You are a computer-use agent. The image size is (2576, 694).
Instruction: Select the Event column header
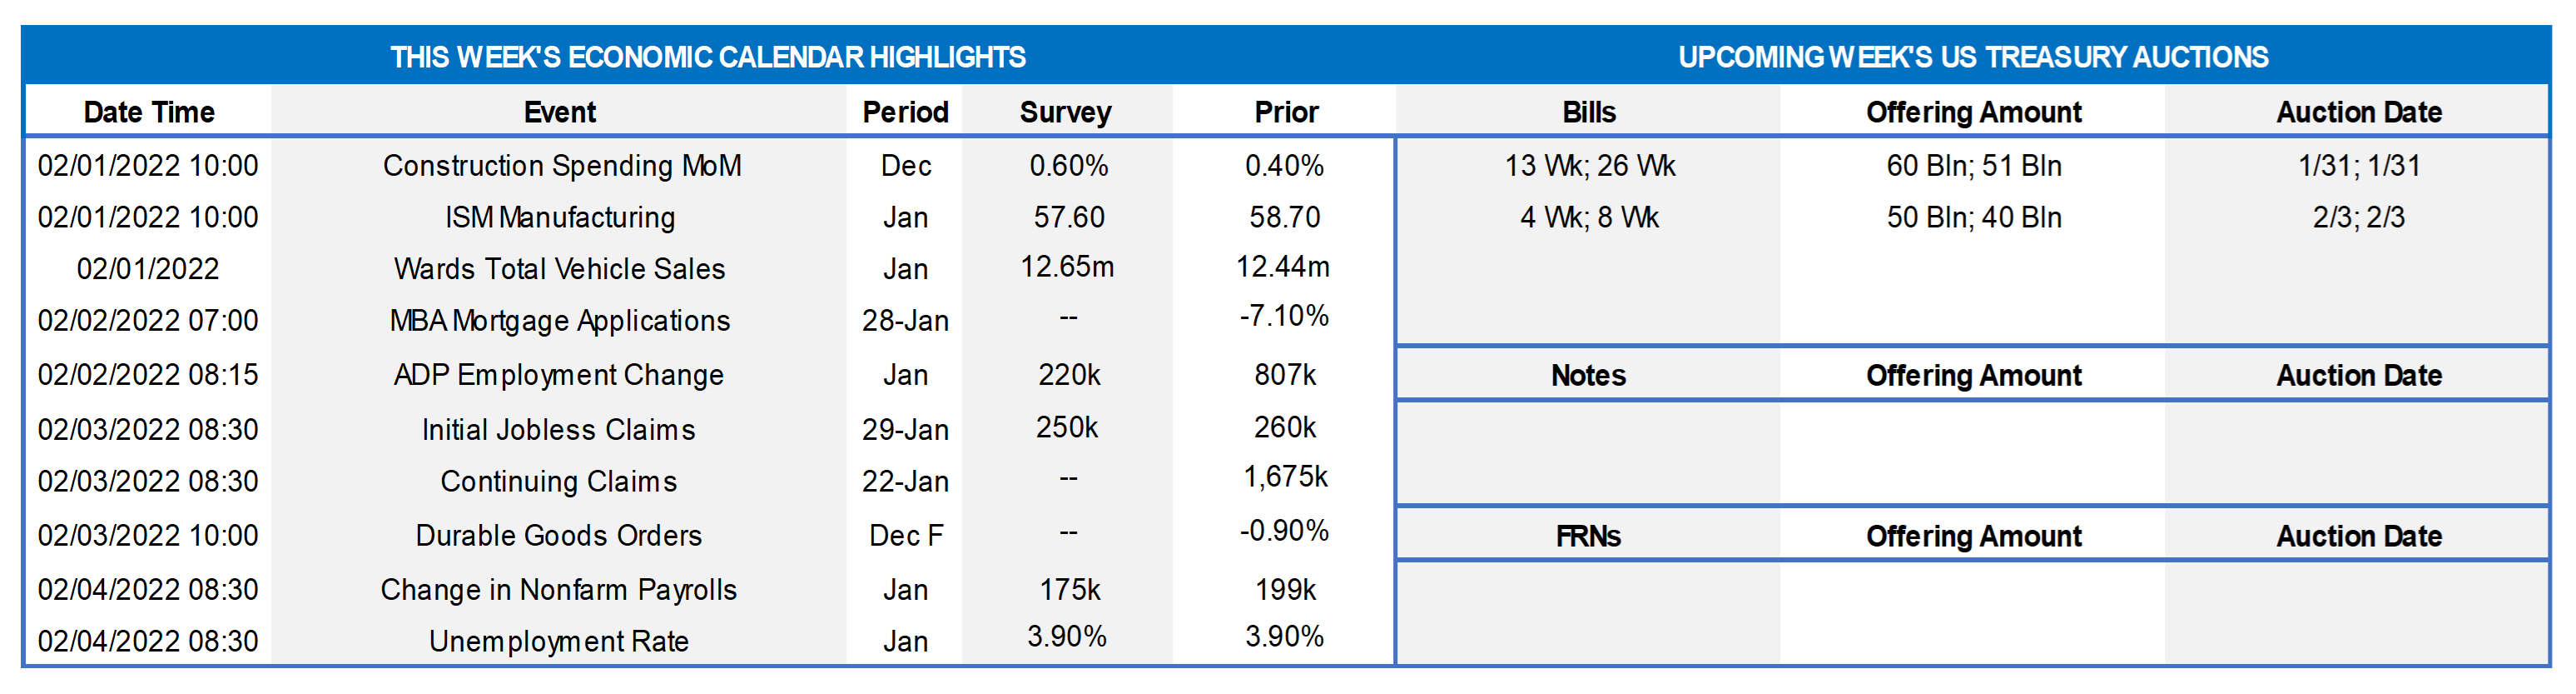coord(559,112)
